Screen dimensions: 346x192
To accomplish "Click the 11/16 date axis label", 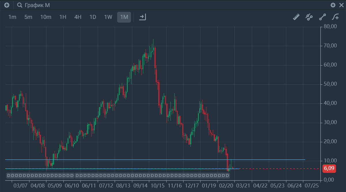I will coord(175,186).
